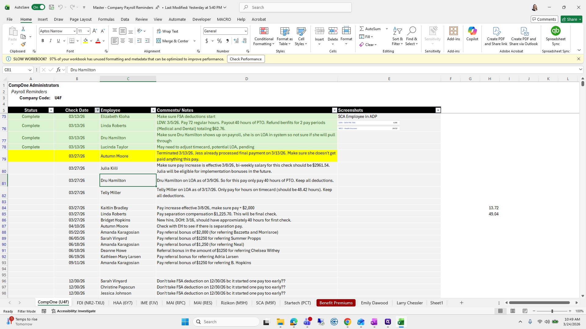Click the AutoSum button
586x329 pixels.
[370, 29]
